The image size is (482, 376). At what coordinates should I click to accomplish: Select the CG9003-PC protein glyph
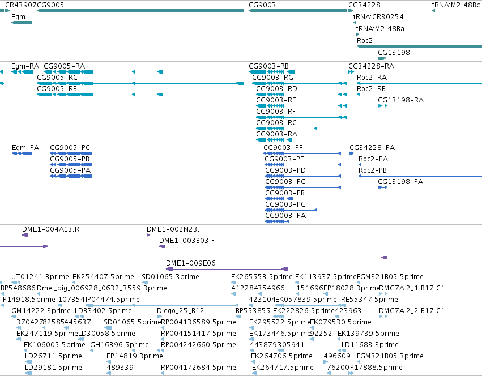coord(291,210)
